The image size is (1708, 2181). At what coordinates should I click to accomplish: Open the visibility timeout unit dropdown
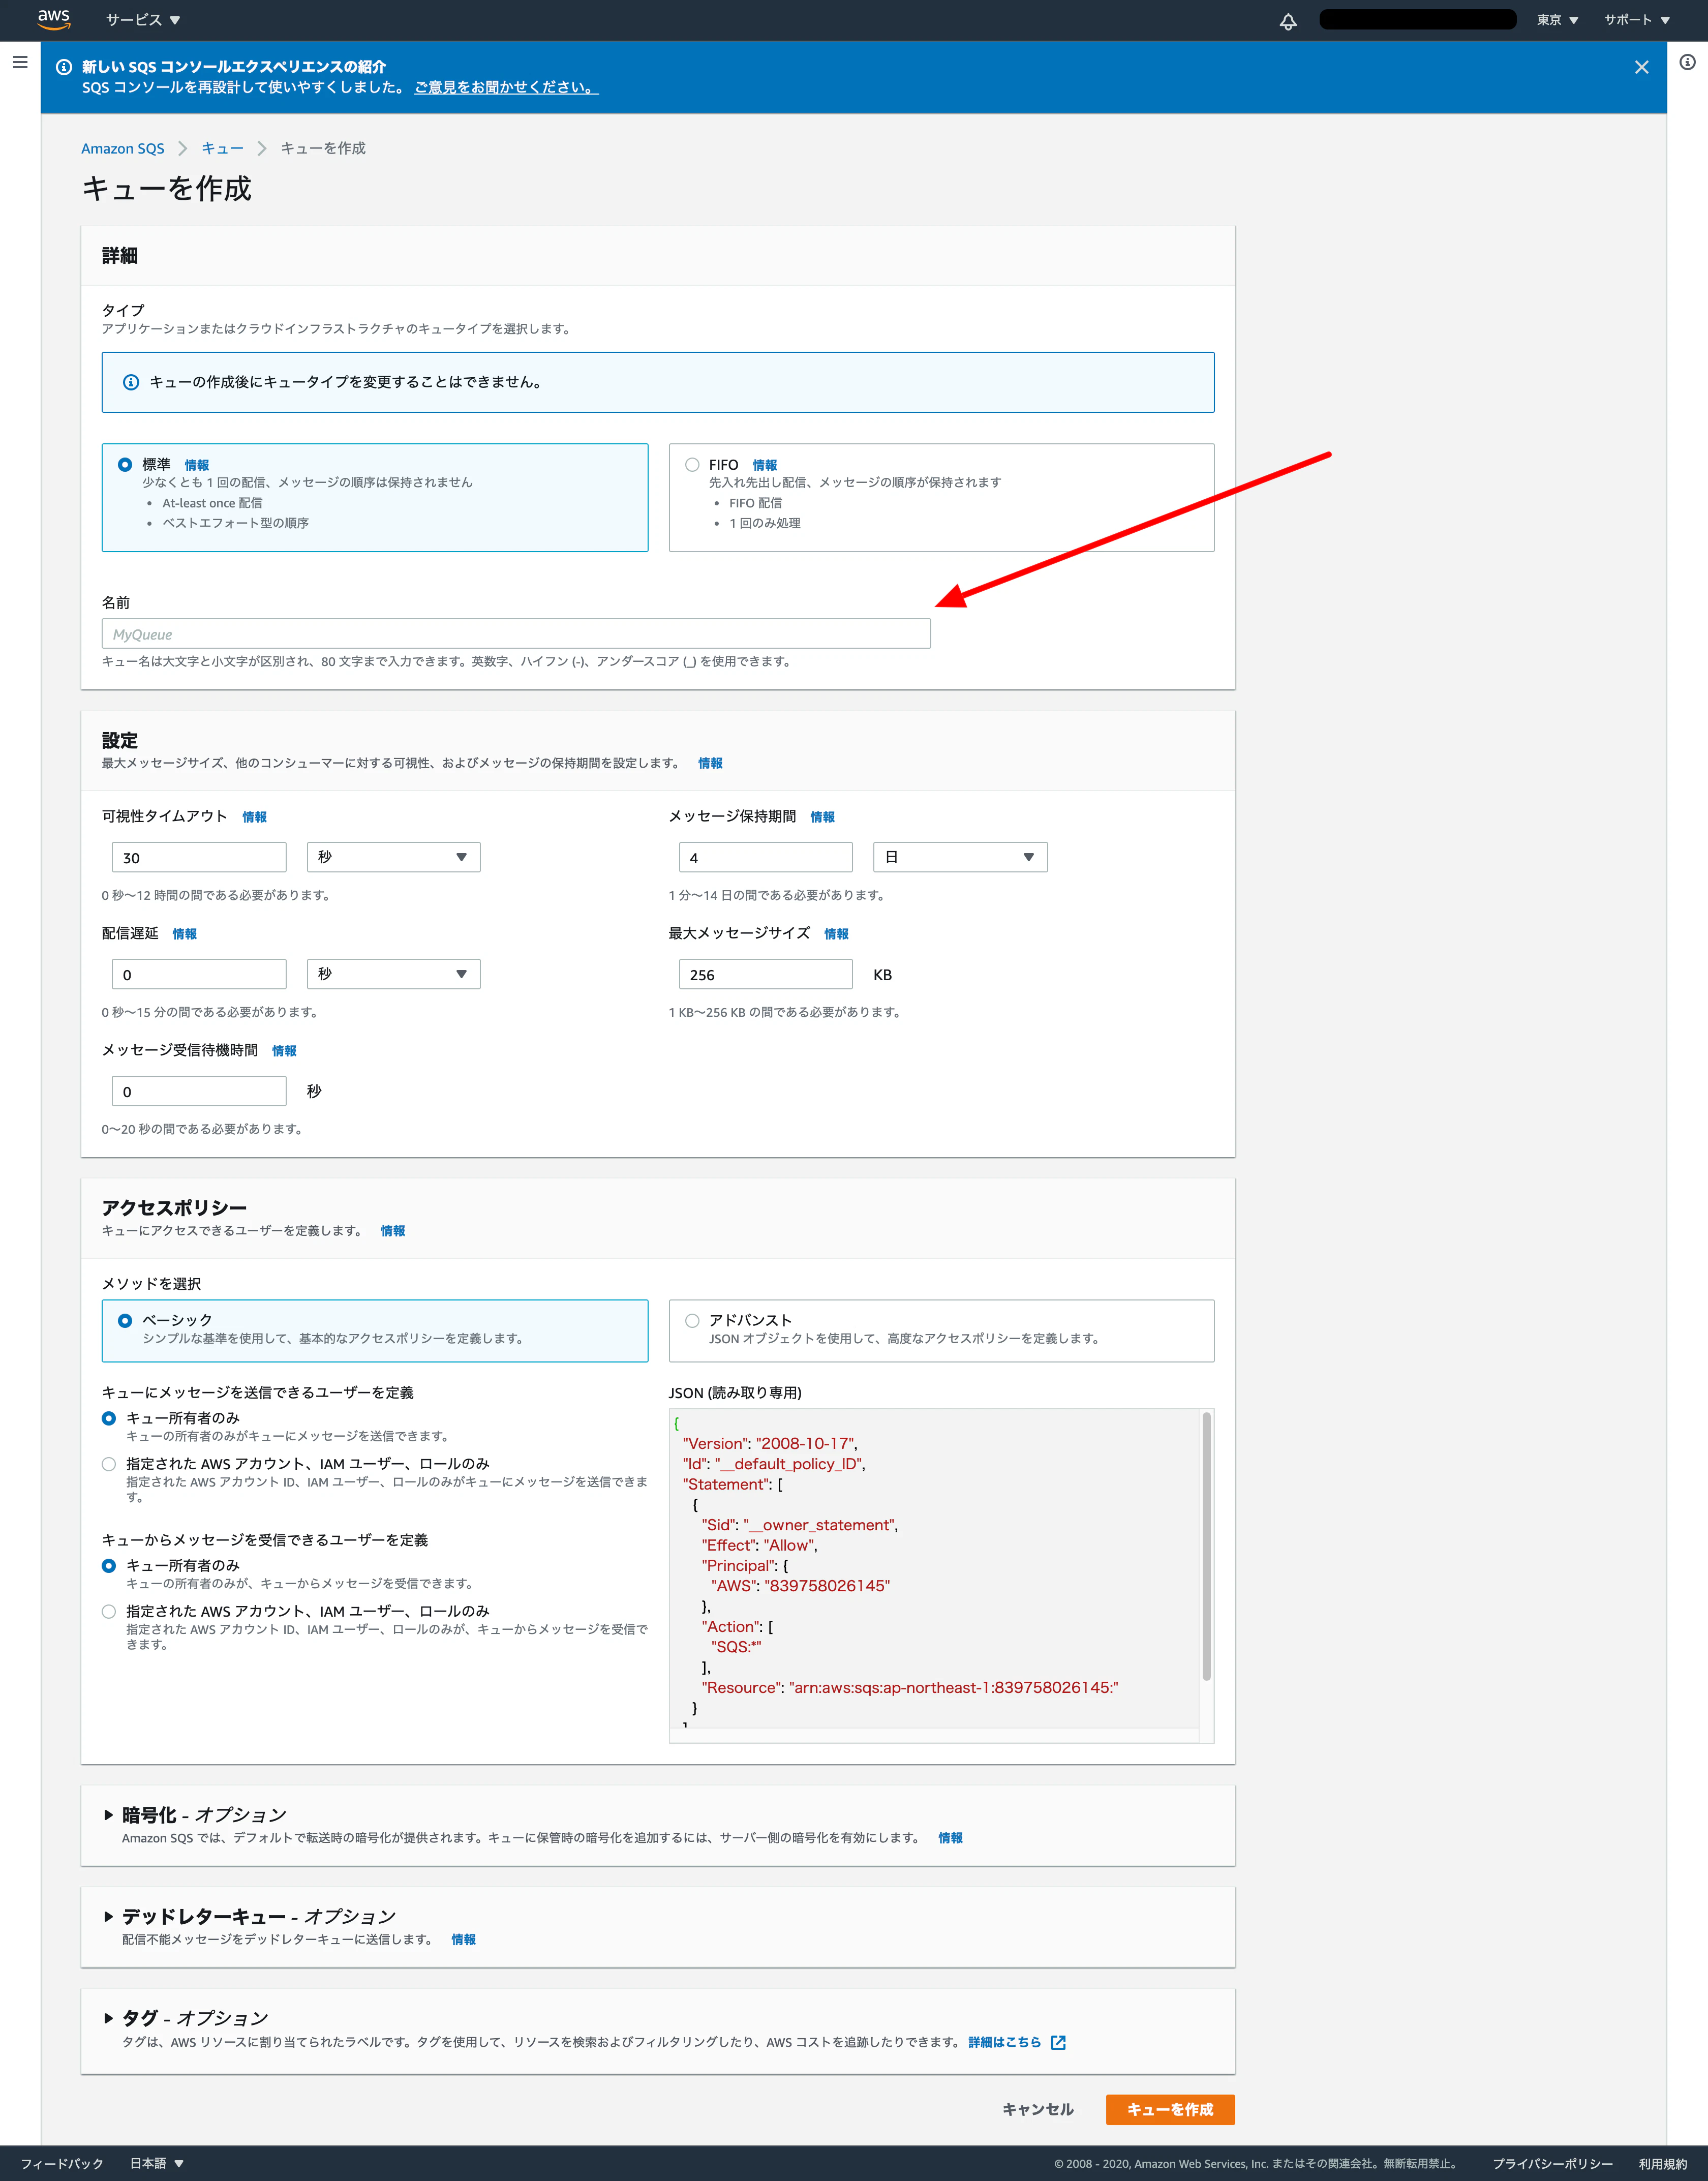(393, 857)
